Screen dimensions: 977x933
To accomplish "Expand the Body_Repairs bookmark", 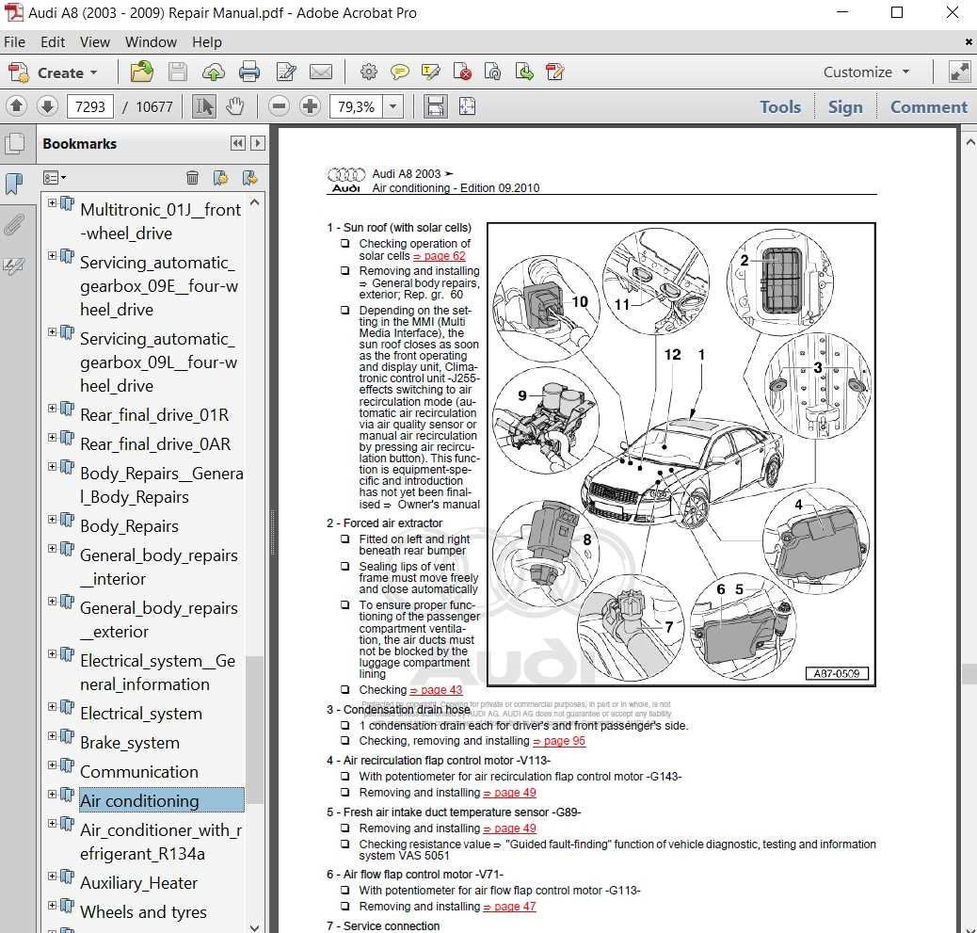I will click(x=53, y=519).
